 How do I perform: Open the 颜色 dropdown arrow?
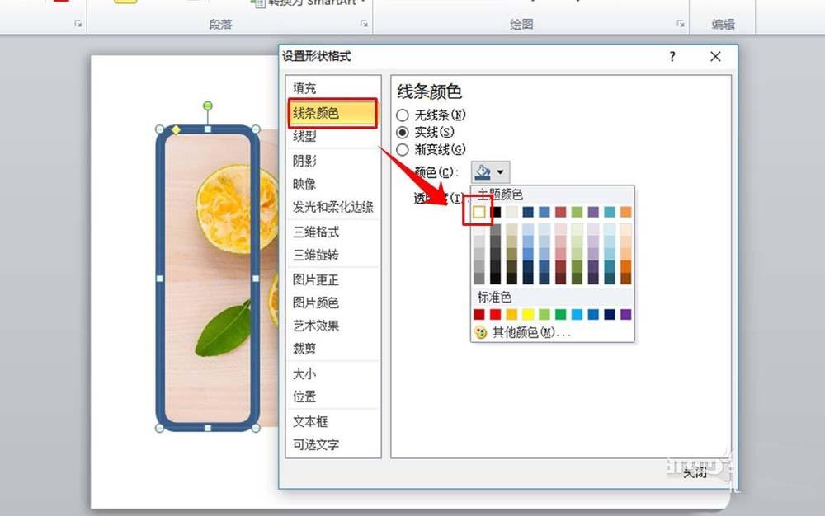502,171
